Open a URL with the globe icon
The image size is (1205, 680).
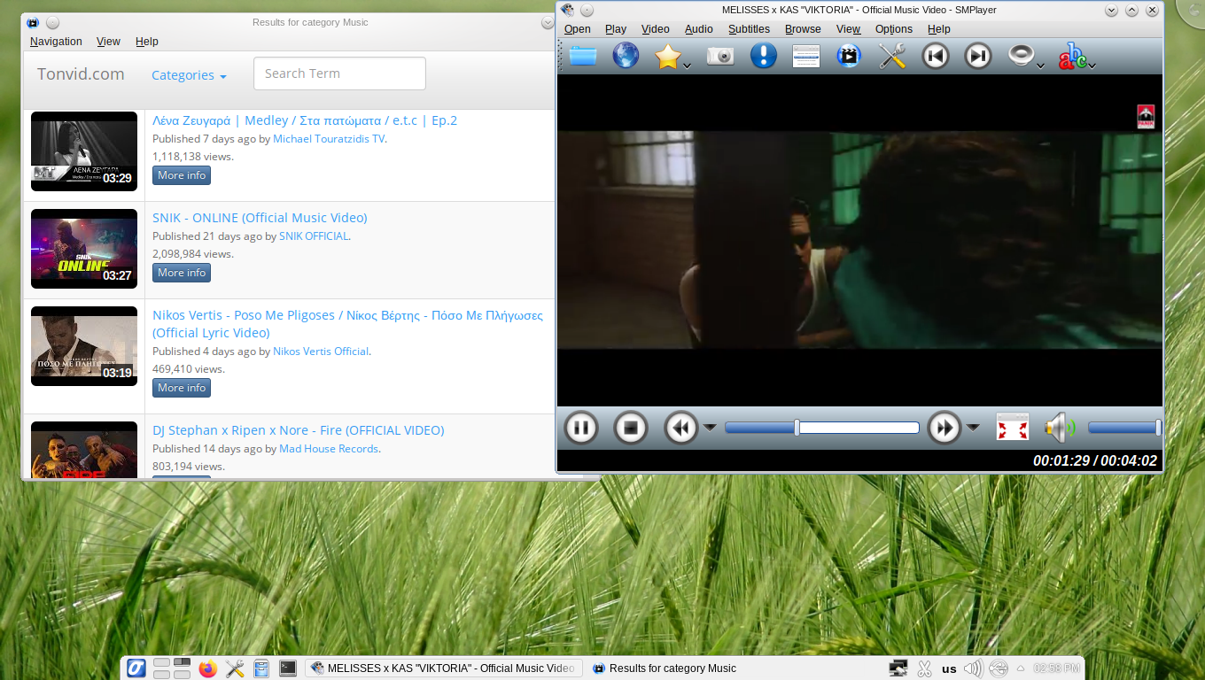click(626, 56)
